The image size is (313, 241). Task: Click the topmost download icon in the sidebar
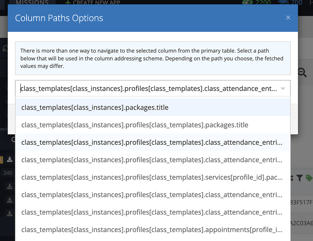coord(9,159)
